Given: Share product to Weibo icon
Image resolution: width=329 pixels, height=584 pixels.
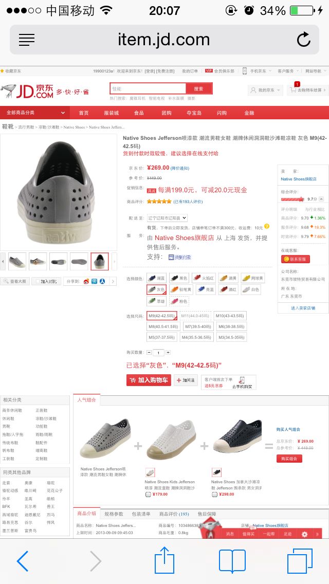Looking at the screenshot, I should click(x=86, y=281).
